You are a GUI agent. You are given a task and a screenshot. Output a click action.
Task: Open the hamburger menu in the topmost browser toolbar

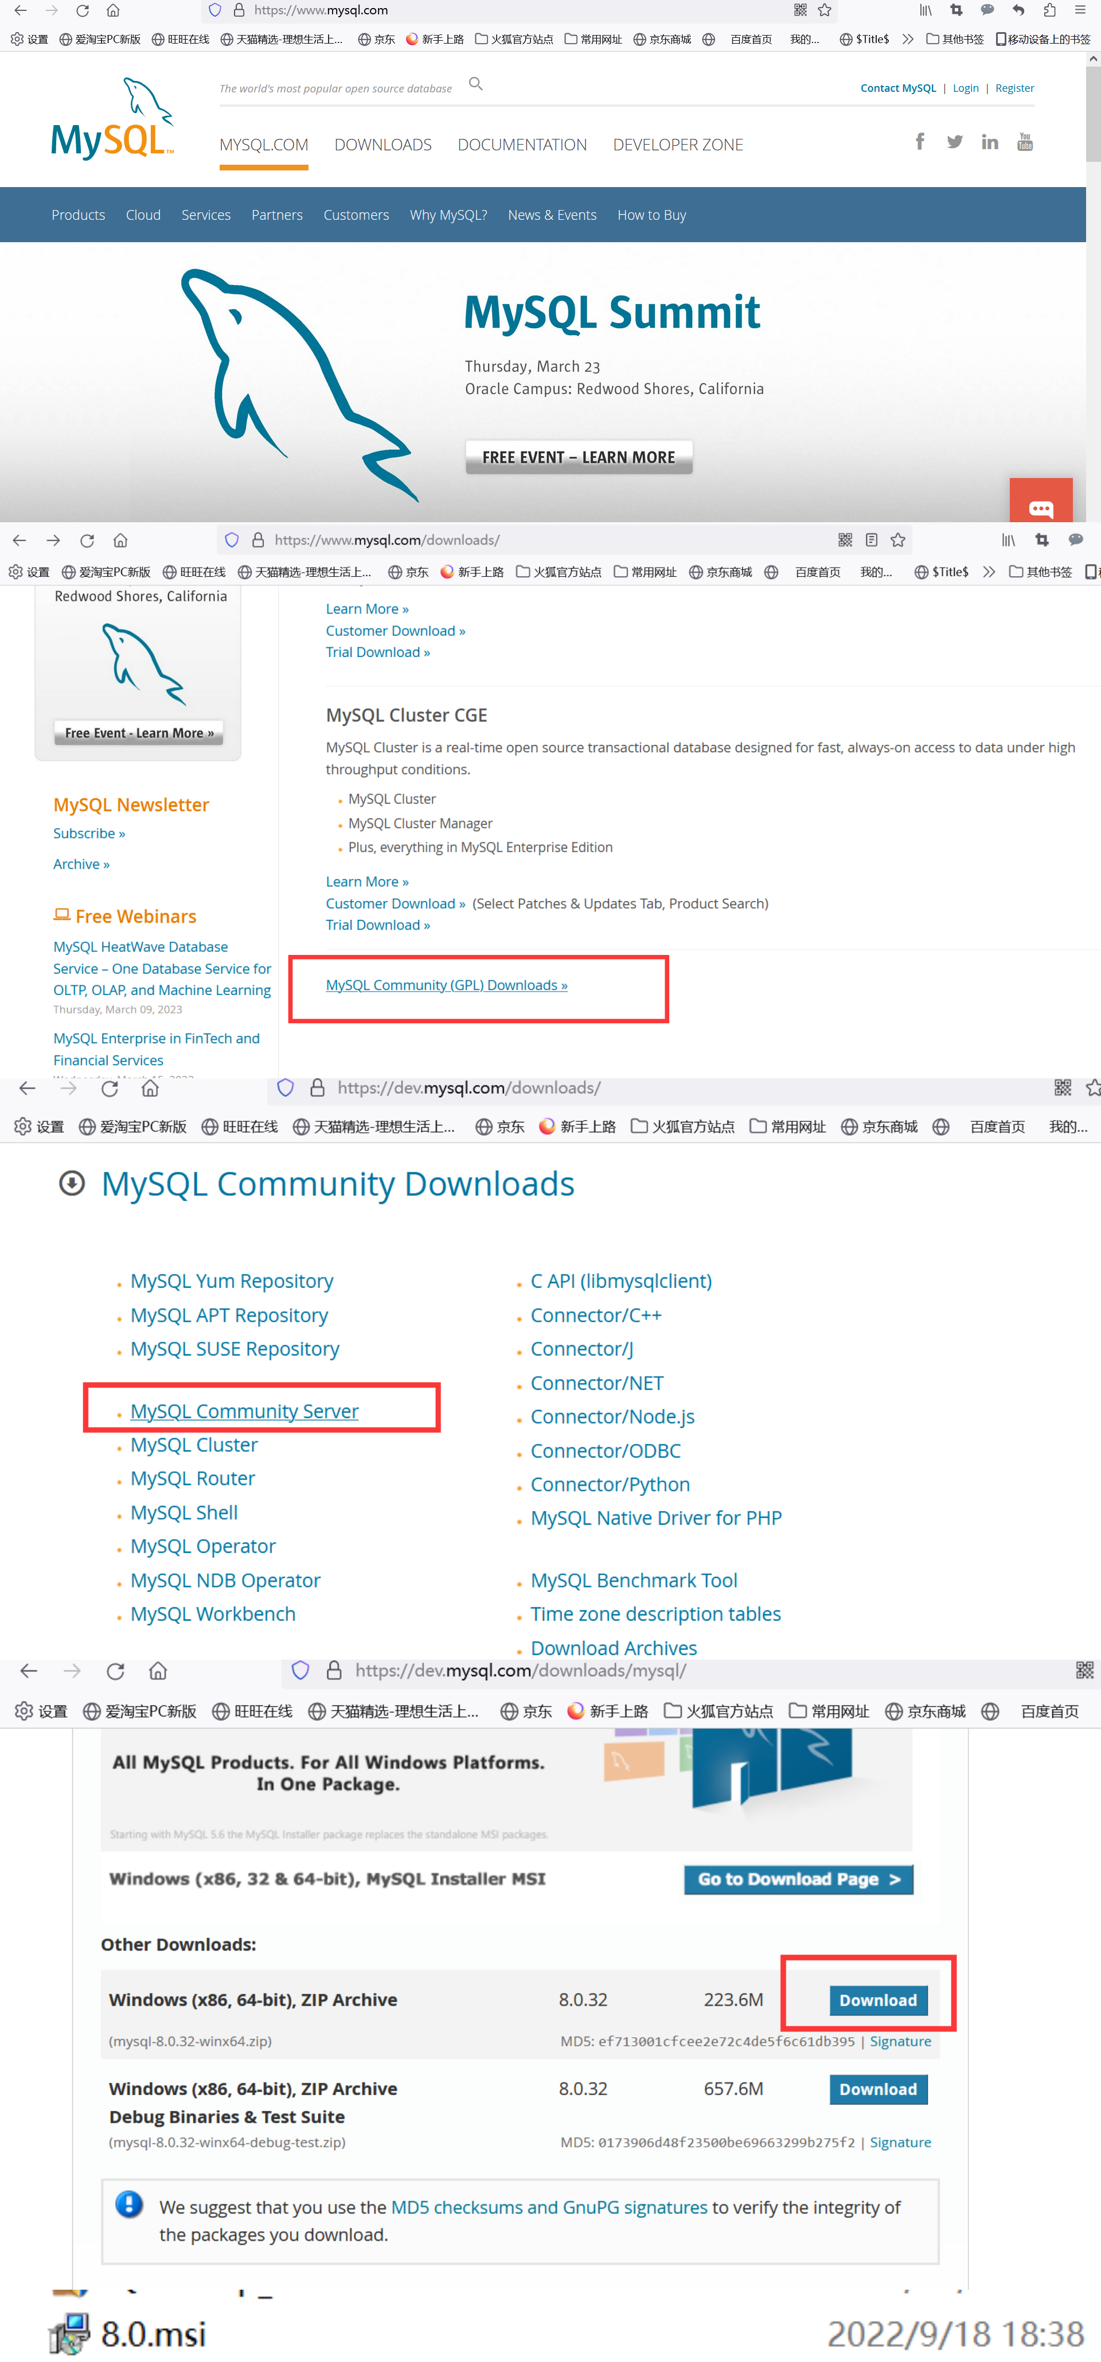(x=1080, y=10)
